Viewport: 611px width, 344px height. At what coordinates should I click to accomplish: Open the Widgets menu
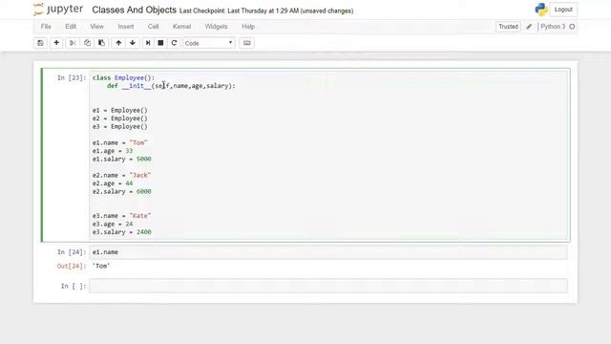point(216,27)
